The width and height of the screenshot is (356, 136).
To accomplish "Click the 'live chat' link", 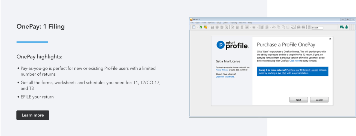I will [282, 73].
